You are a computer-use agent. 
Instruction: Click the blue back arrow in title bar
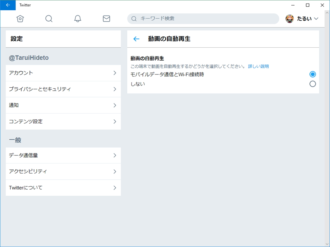pyautogui.click(x=8, y=5)
